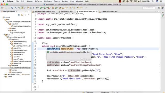Open the Run button dropdown arrow

[x=42, y=8]
